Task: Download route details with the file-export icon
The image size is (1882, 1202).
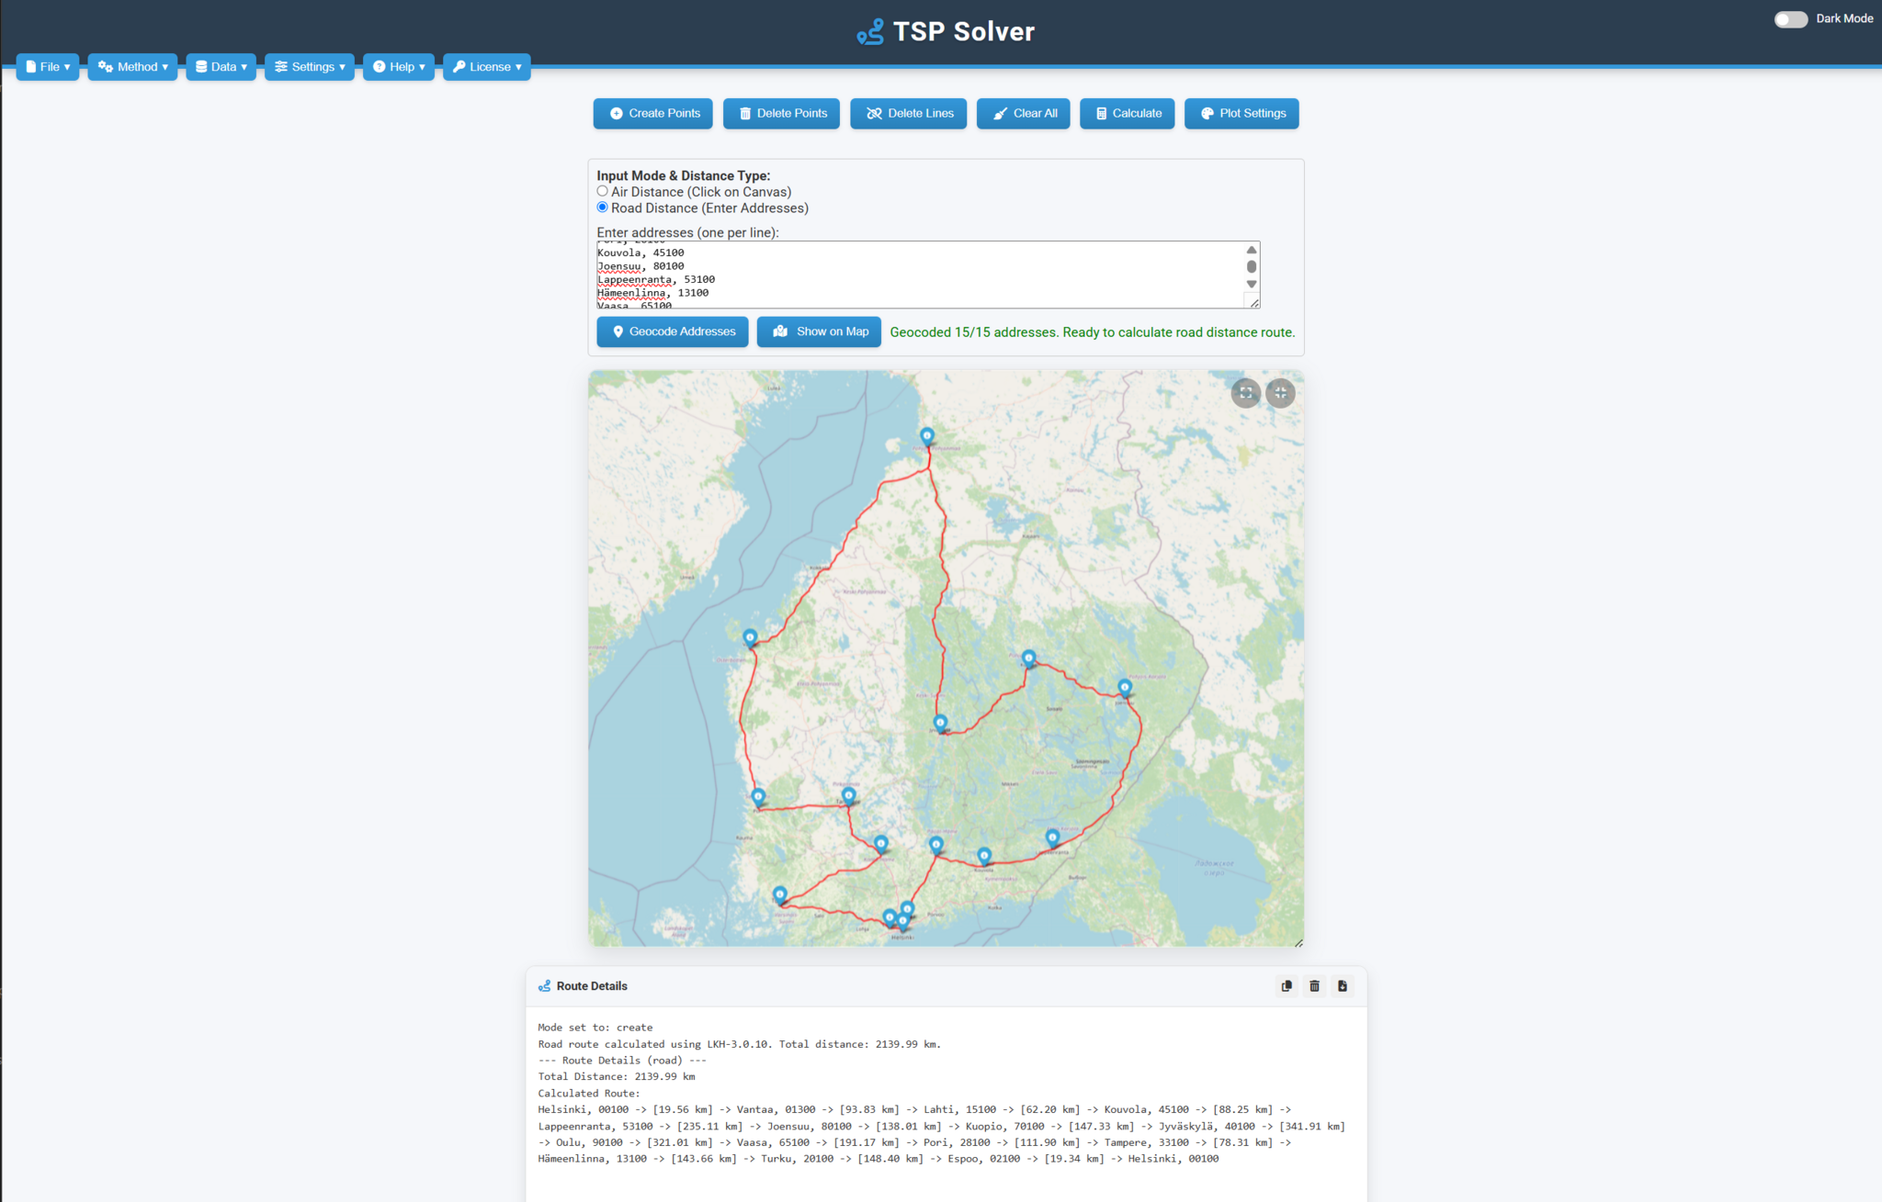Action: point(1343,986)
